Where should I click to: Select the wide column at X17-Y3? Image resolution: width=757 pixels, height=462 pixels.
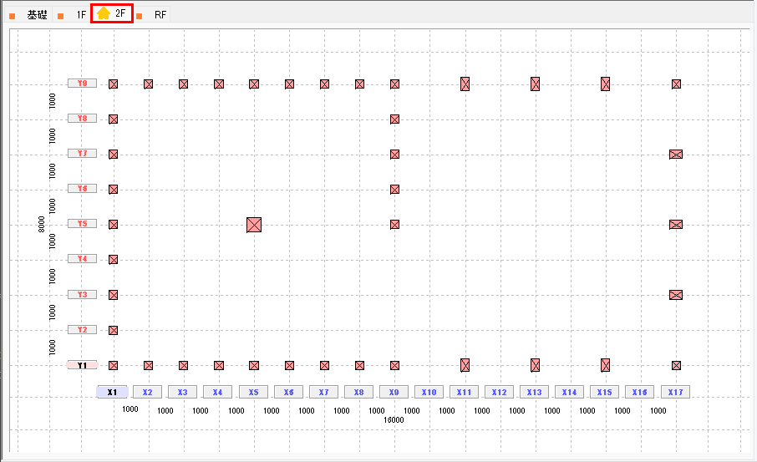(x=676, y=295)
